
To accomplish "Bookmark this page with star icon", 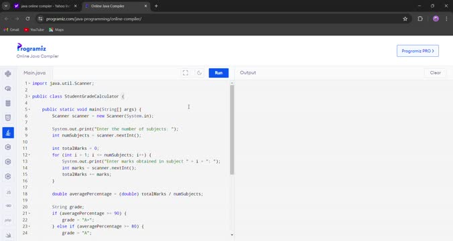I will [405, 19].
